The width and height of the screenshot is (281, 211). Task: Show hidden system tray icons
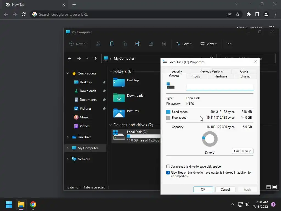[x=233, y=204]
